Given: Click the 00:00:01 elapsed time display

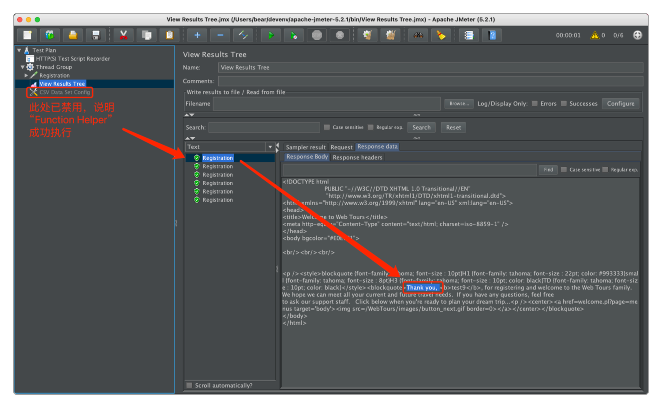Looking at the screenshot, I should 568,35.
